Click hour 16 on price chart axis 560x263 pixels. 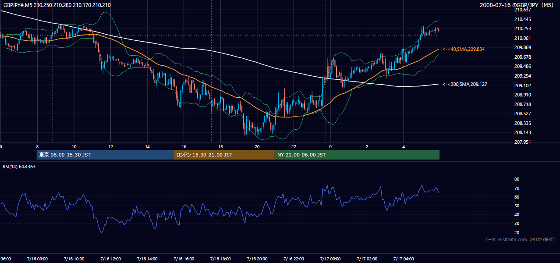pyautogui.click(x=184, y=147)
